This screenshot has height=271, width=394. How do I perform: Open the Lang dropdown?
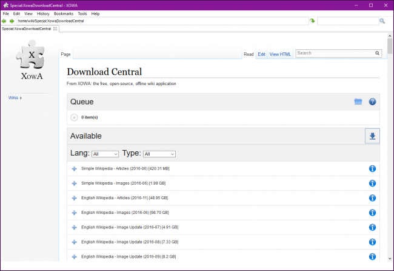105,154
